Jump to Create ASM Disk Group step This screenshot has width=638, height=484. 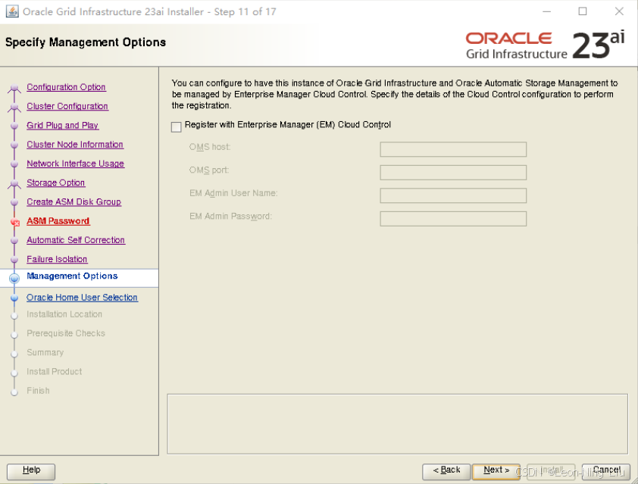tap(73, 201)
